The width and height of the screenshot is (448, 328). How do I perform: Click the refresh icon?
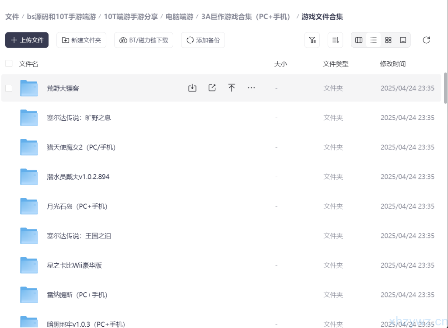click(426, 40)
